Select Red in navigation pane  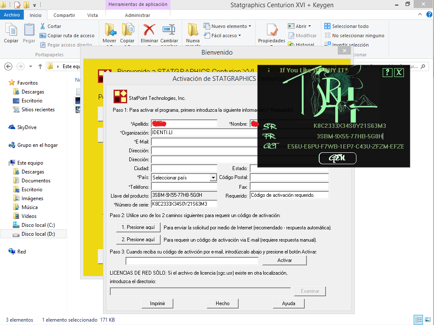point(17,251)
